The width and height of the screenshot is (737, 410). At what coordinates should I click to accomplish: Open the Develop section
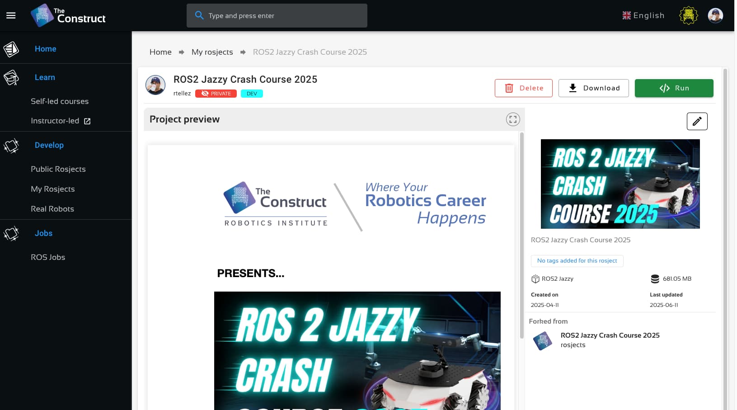tap(49, 145)
